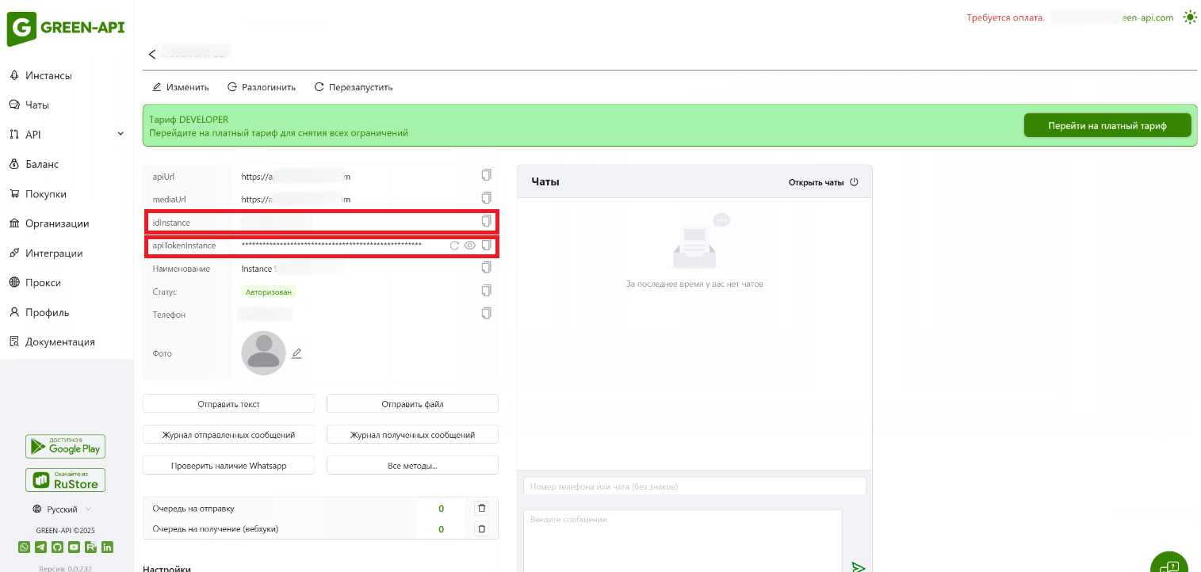
Task: Edit the profile photo with pencil icon
Action: click(296, 353)
